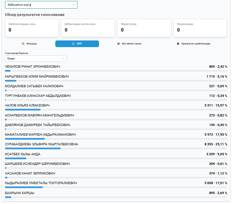Image resolution: width=239 pixels, height=204 pixels.
Task: Open the №23 шайлоо округу dropdown
Action: click(x=41, y=5)
